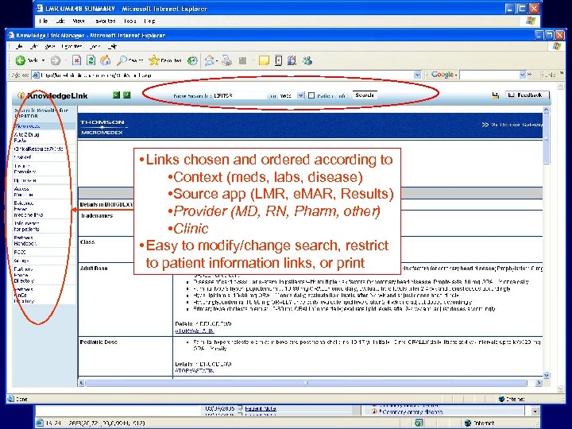Image resolution: width=572 pixels, height=429 pixels.
Task: Click the Messenger people icon
Action: tap(307, 60)
